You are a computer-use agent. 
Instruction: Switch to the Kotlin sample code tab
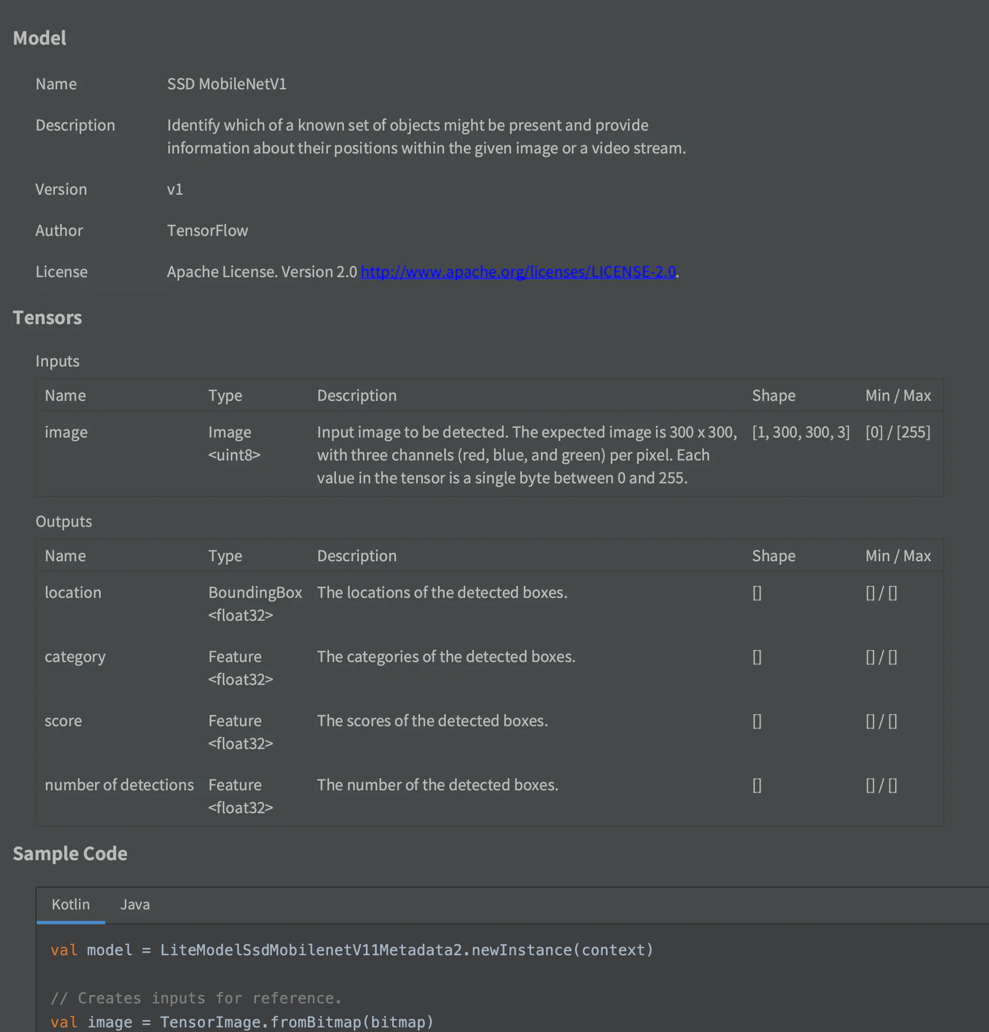[x=70, y=905]
